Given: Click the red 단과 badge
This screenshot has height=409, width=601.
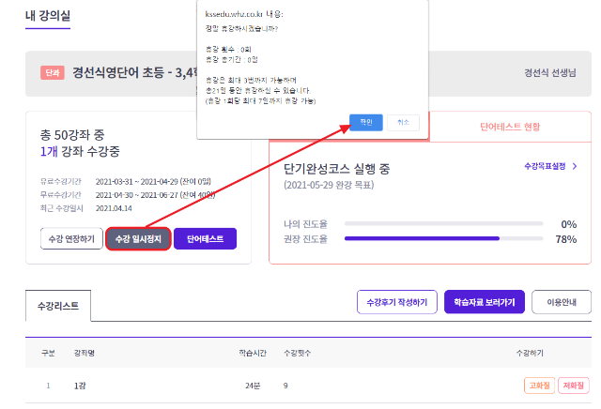Looking at the screenshot, I should [x=52, y=73].
